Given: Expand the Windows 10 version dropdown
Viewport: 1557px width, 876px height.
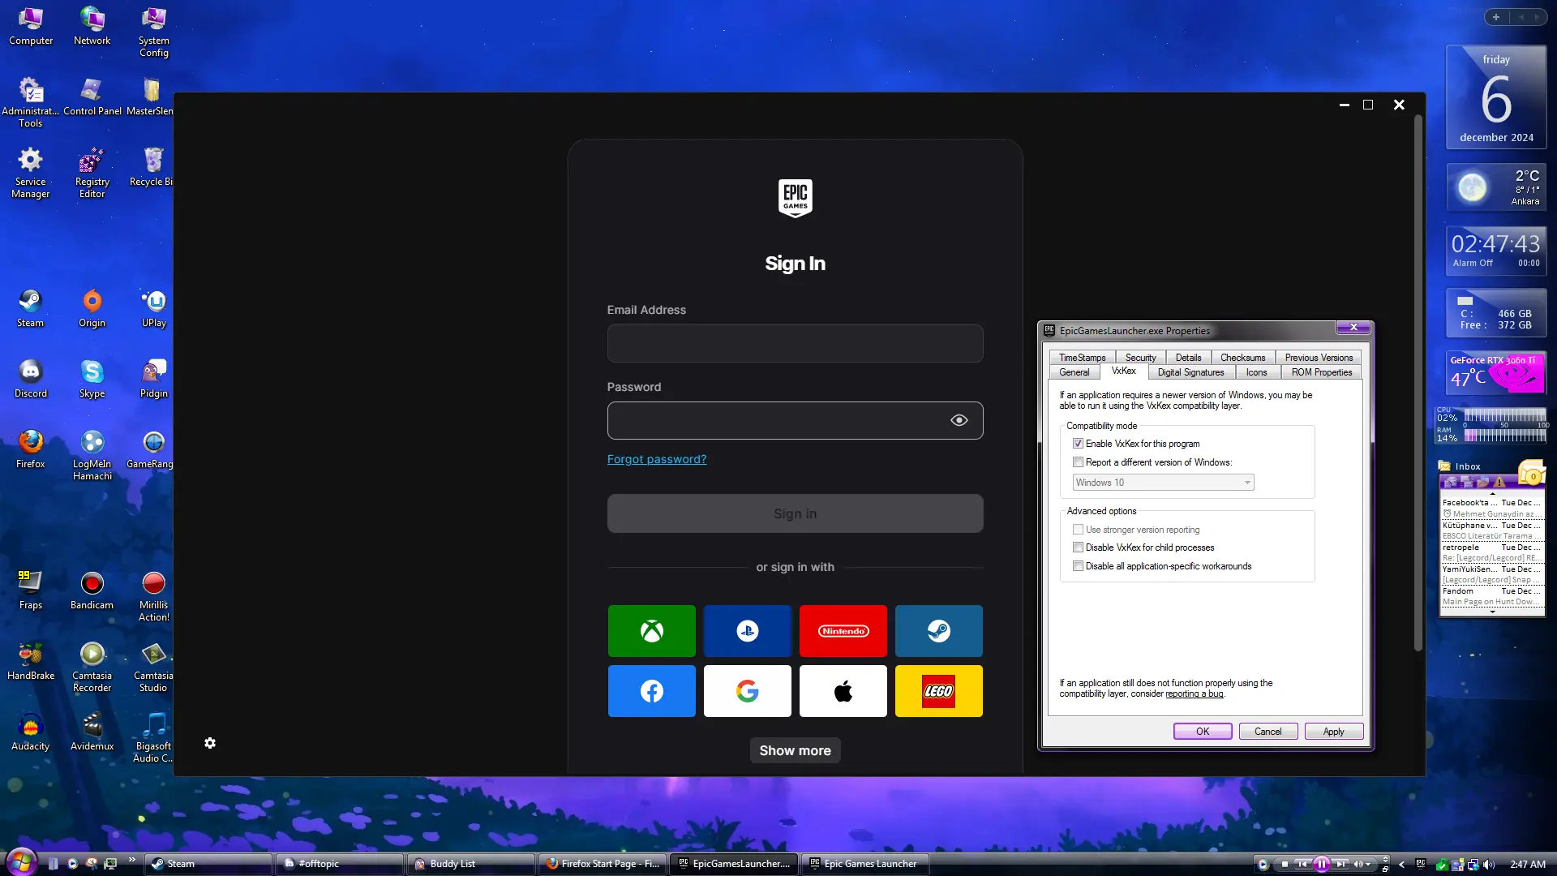Looking at the screenshot, I should coord(1163,483).
